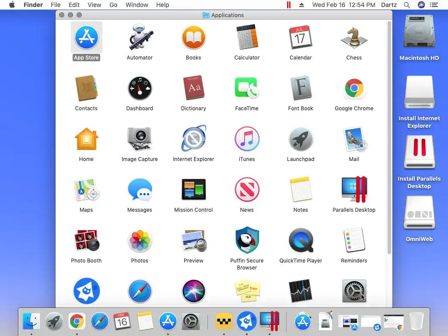Select the Dictionary app icon
Screen dimensions: 448x336
[193, 88]
